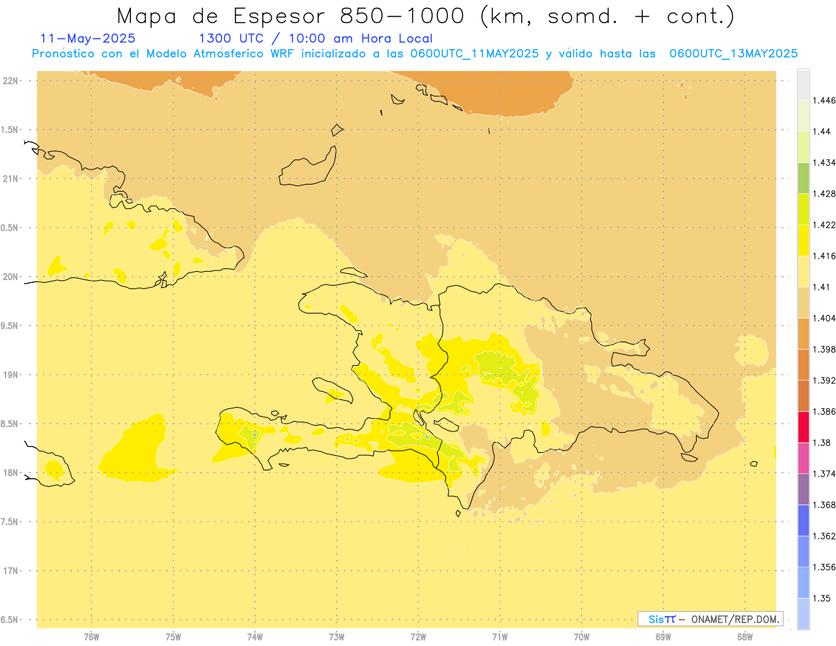Click the '71W' longitude axis label

(500, 637)
